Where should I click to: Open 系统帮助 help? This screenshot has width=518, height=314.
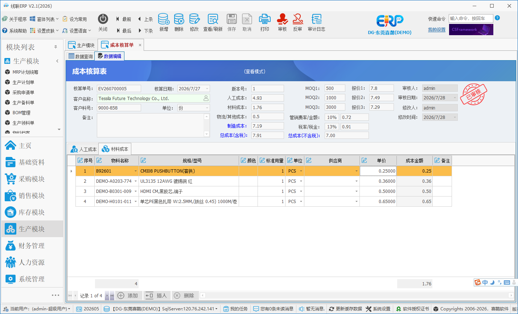tap(14, 31)
